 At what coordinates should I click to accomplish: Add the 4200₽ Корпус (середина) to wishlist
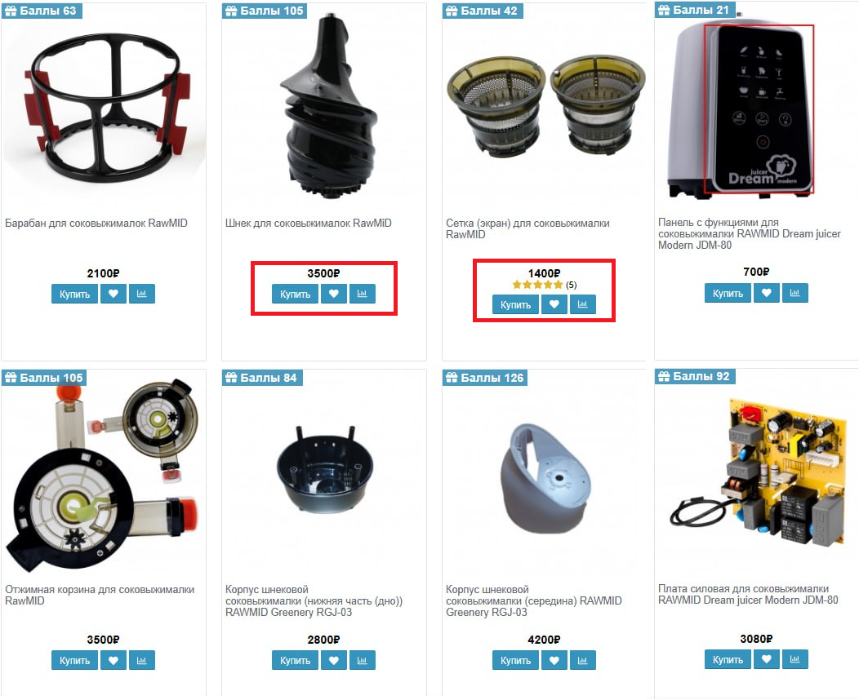[x=554, y=660]
